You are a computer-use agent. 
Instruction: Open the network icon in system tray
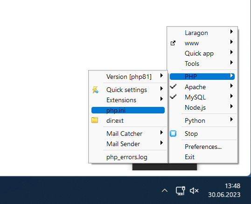click(181, 190)
